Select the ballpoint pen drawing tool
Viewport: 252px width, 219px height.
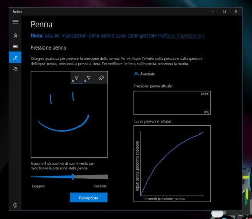coord(76,78)
